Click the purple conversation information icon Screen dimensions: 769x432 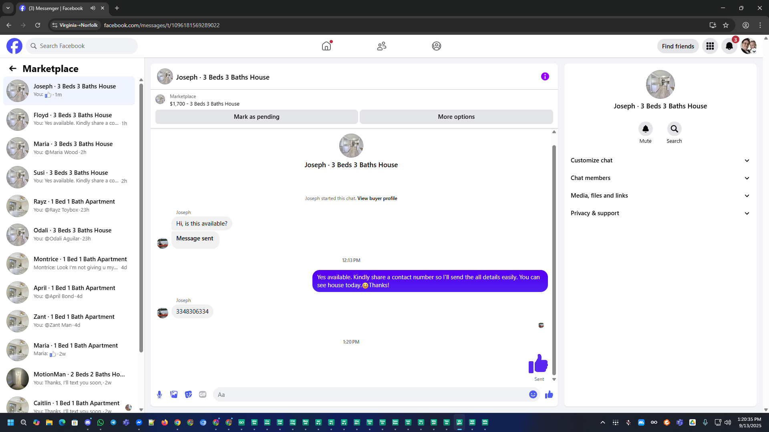click(x=545, y=76)
